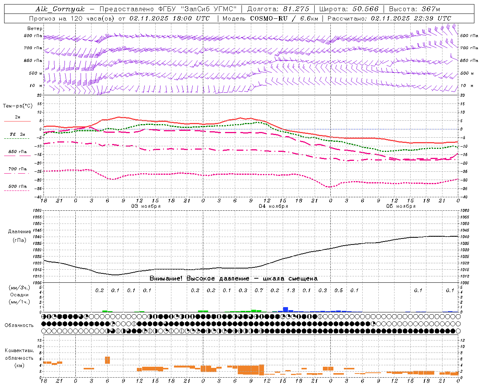Viewport: 480px width, 384px height.
Task: Click the warning Внимание! Высокое давление — шкала смещена
Action: tap(233, 279)
